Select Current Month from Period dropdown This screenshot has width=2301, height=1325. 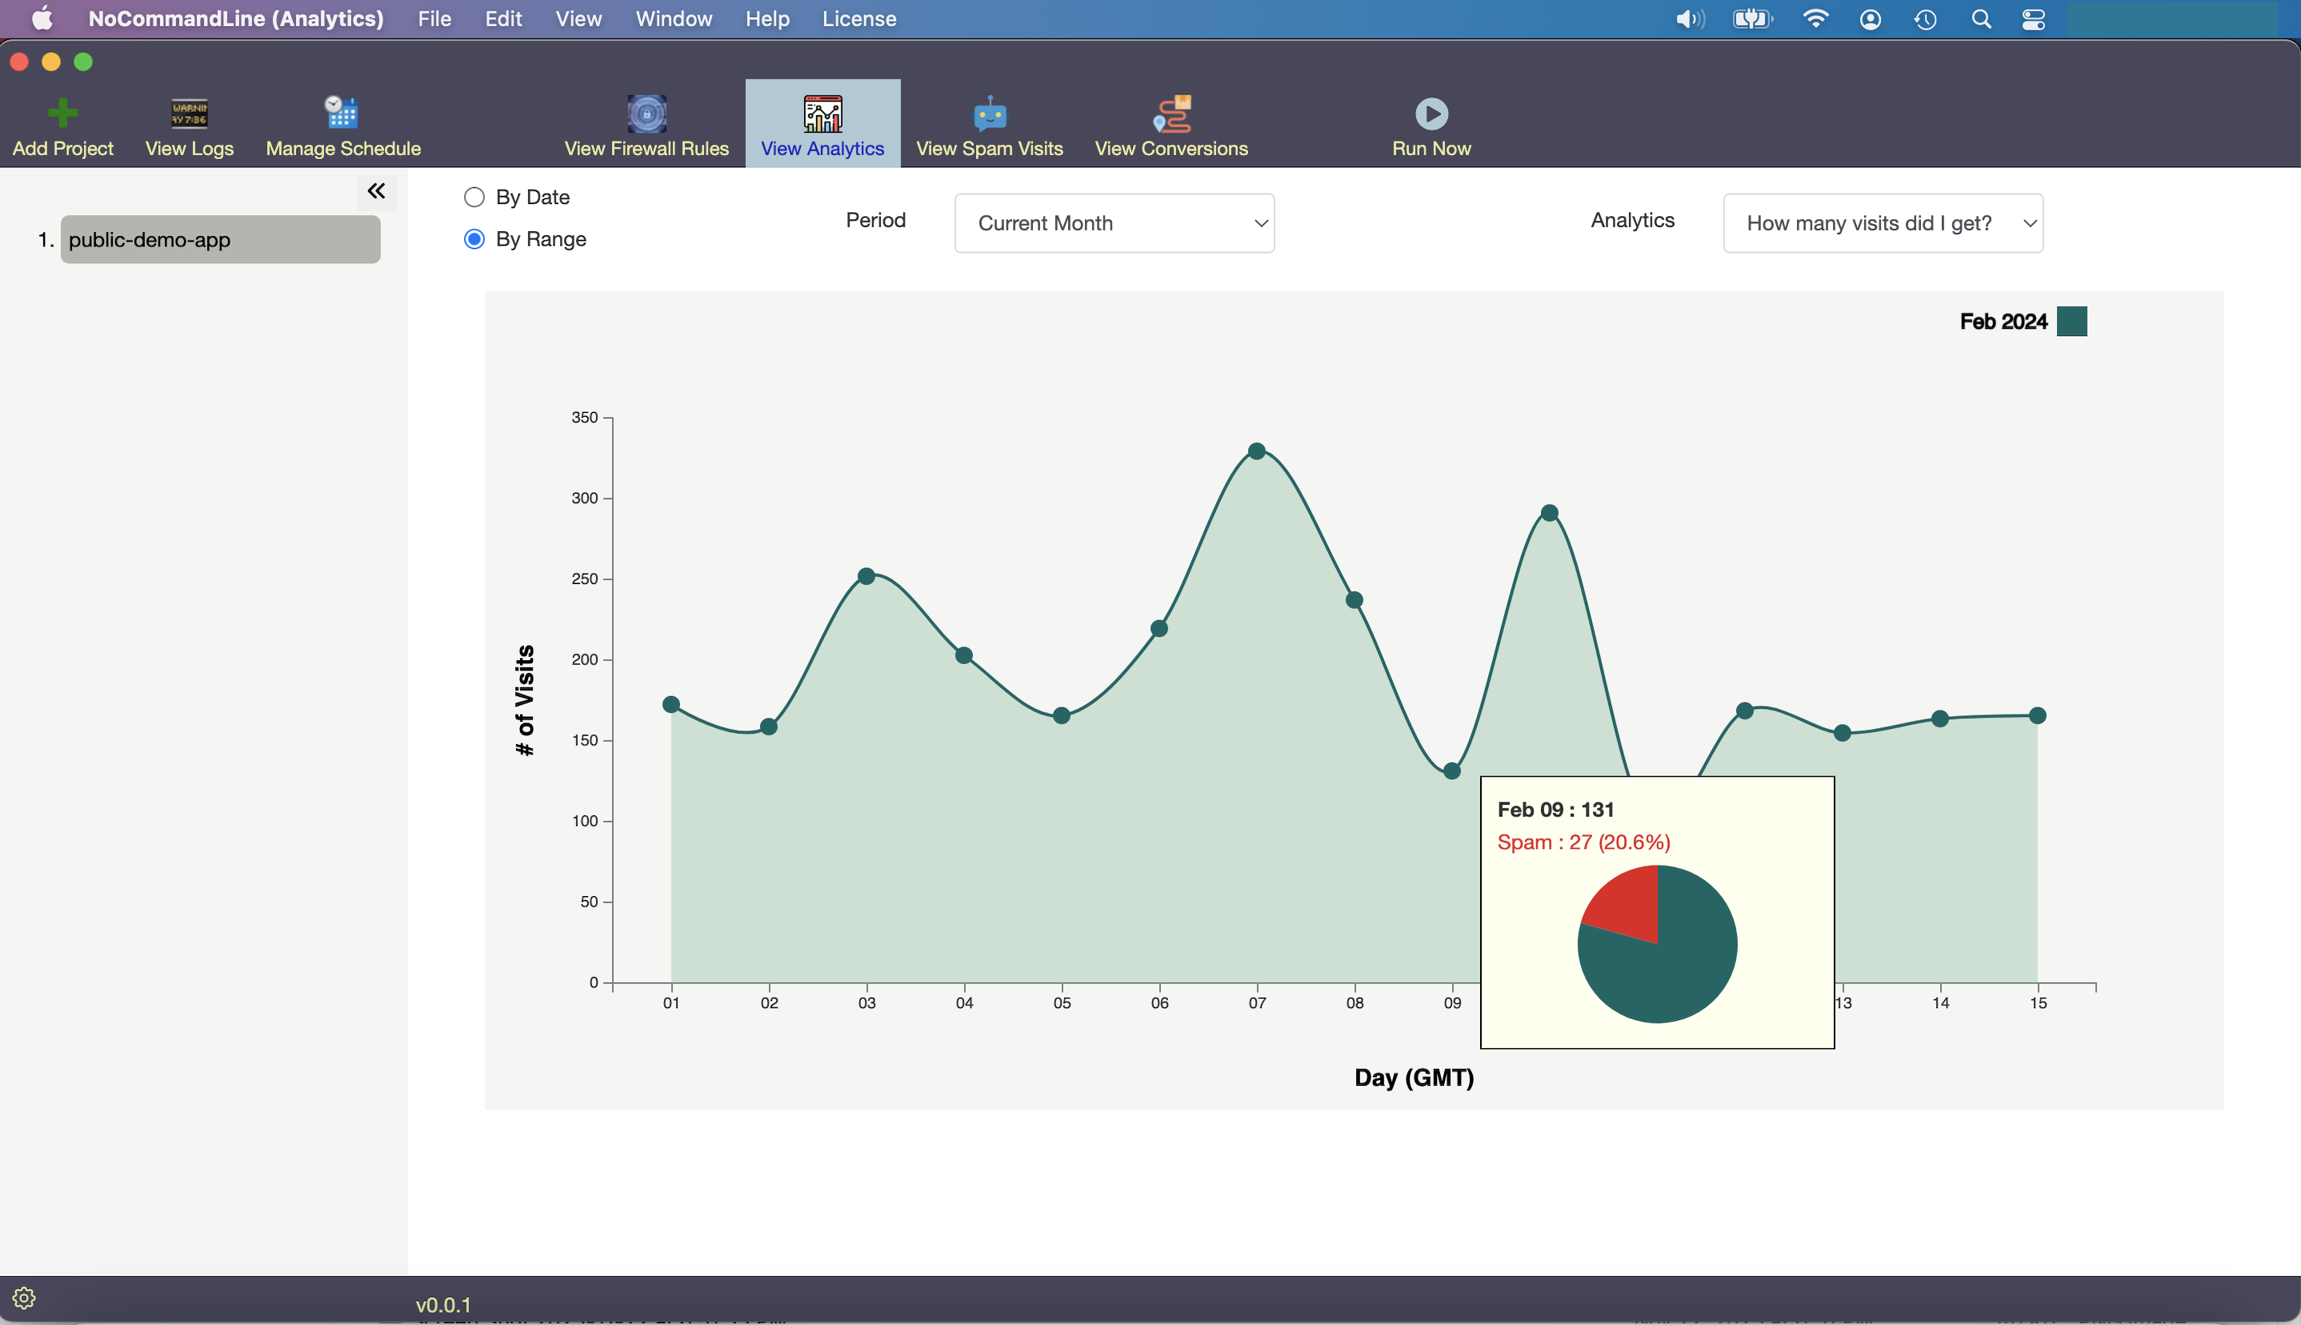click(x=1118, y=223)
